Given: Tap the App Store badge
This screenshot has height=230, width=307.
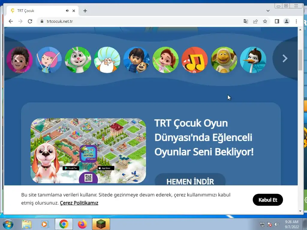Looking at the screenshot, I should [106, 168].
